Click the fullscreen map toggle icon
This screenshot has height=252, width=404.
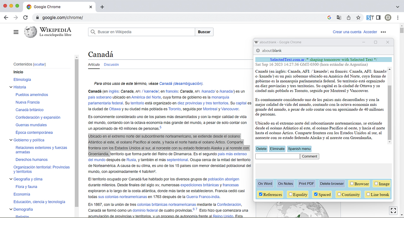[393, 210]
